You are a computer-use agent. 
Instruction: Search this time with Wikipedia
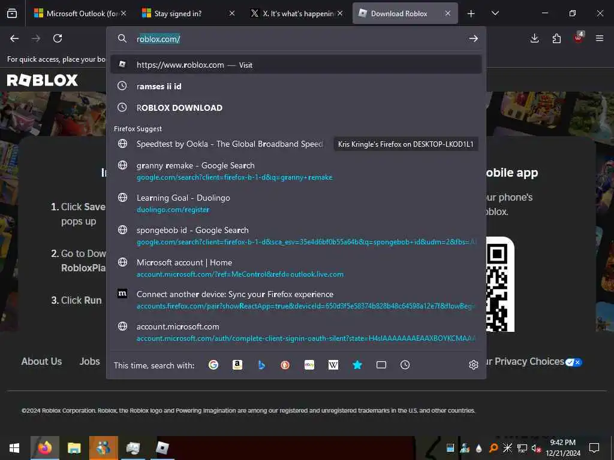click(x=333, y=365)
